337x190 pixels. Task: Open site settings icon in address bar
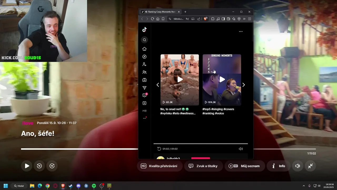click(170, 19)
